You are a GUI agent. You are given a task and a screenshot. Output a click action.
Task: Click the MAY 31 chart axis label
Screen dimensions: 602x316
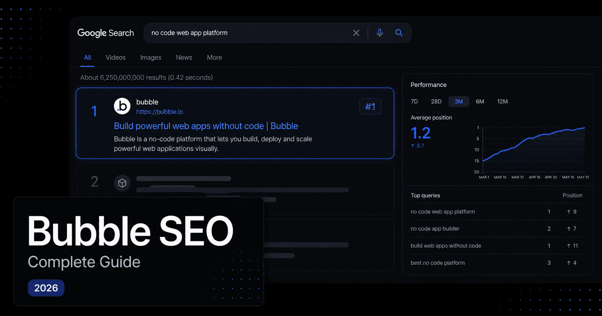583,177
